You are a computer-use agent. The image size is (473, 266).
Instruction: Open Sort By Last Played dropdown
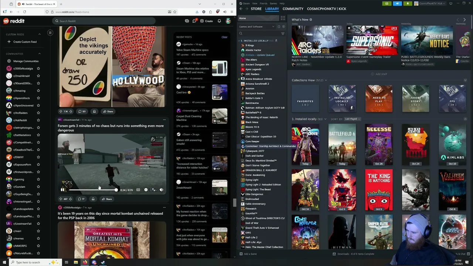[352, 119]
